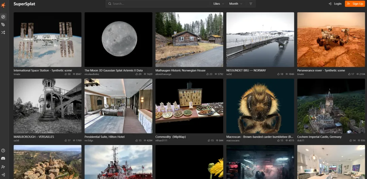This screenshot has width=367, height=179.
Task: Open International Space Station thumbnail
Action: tap(48, 39)
